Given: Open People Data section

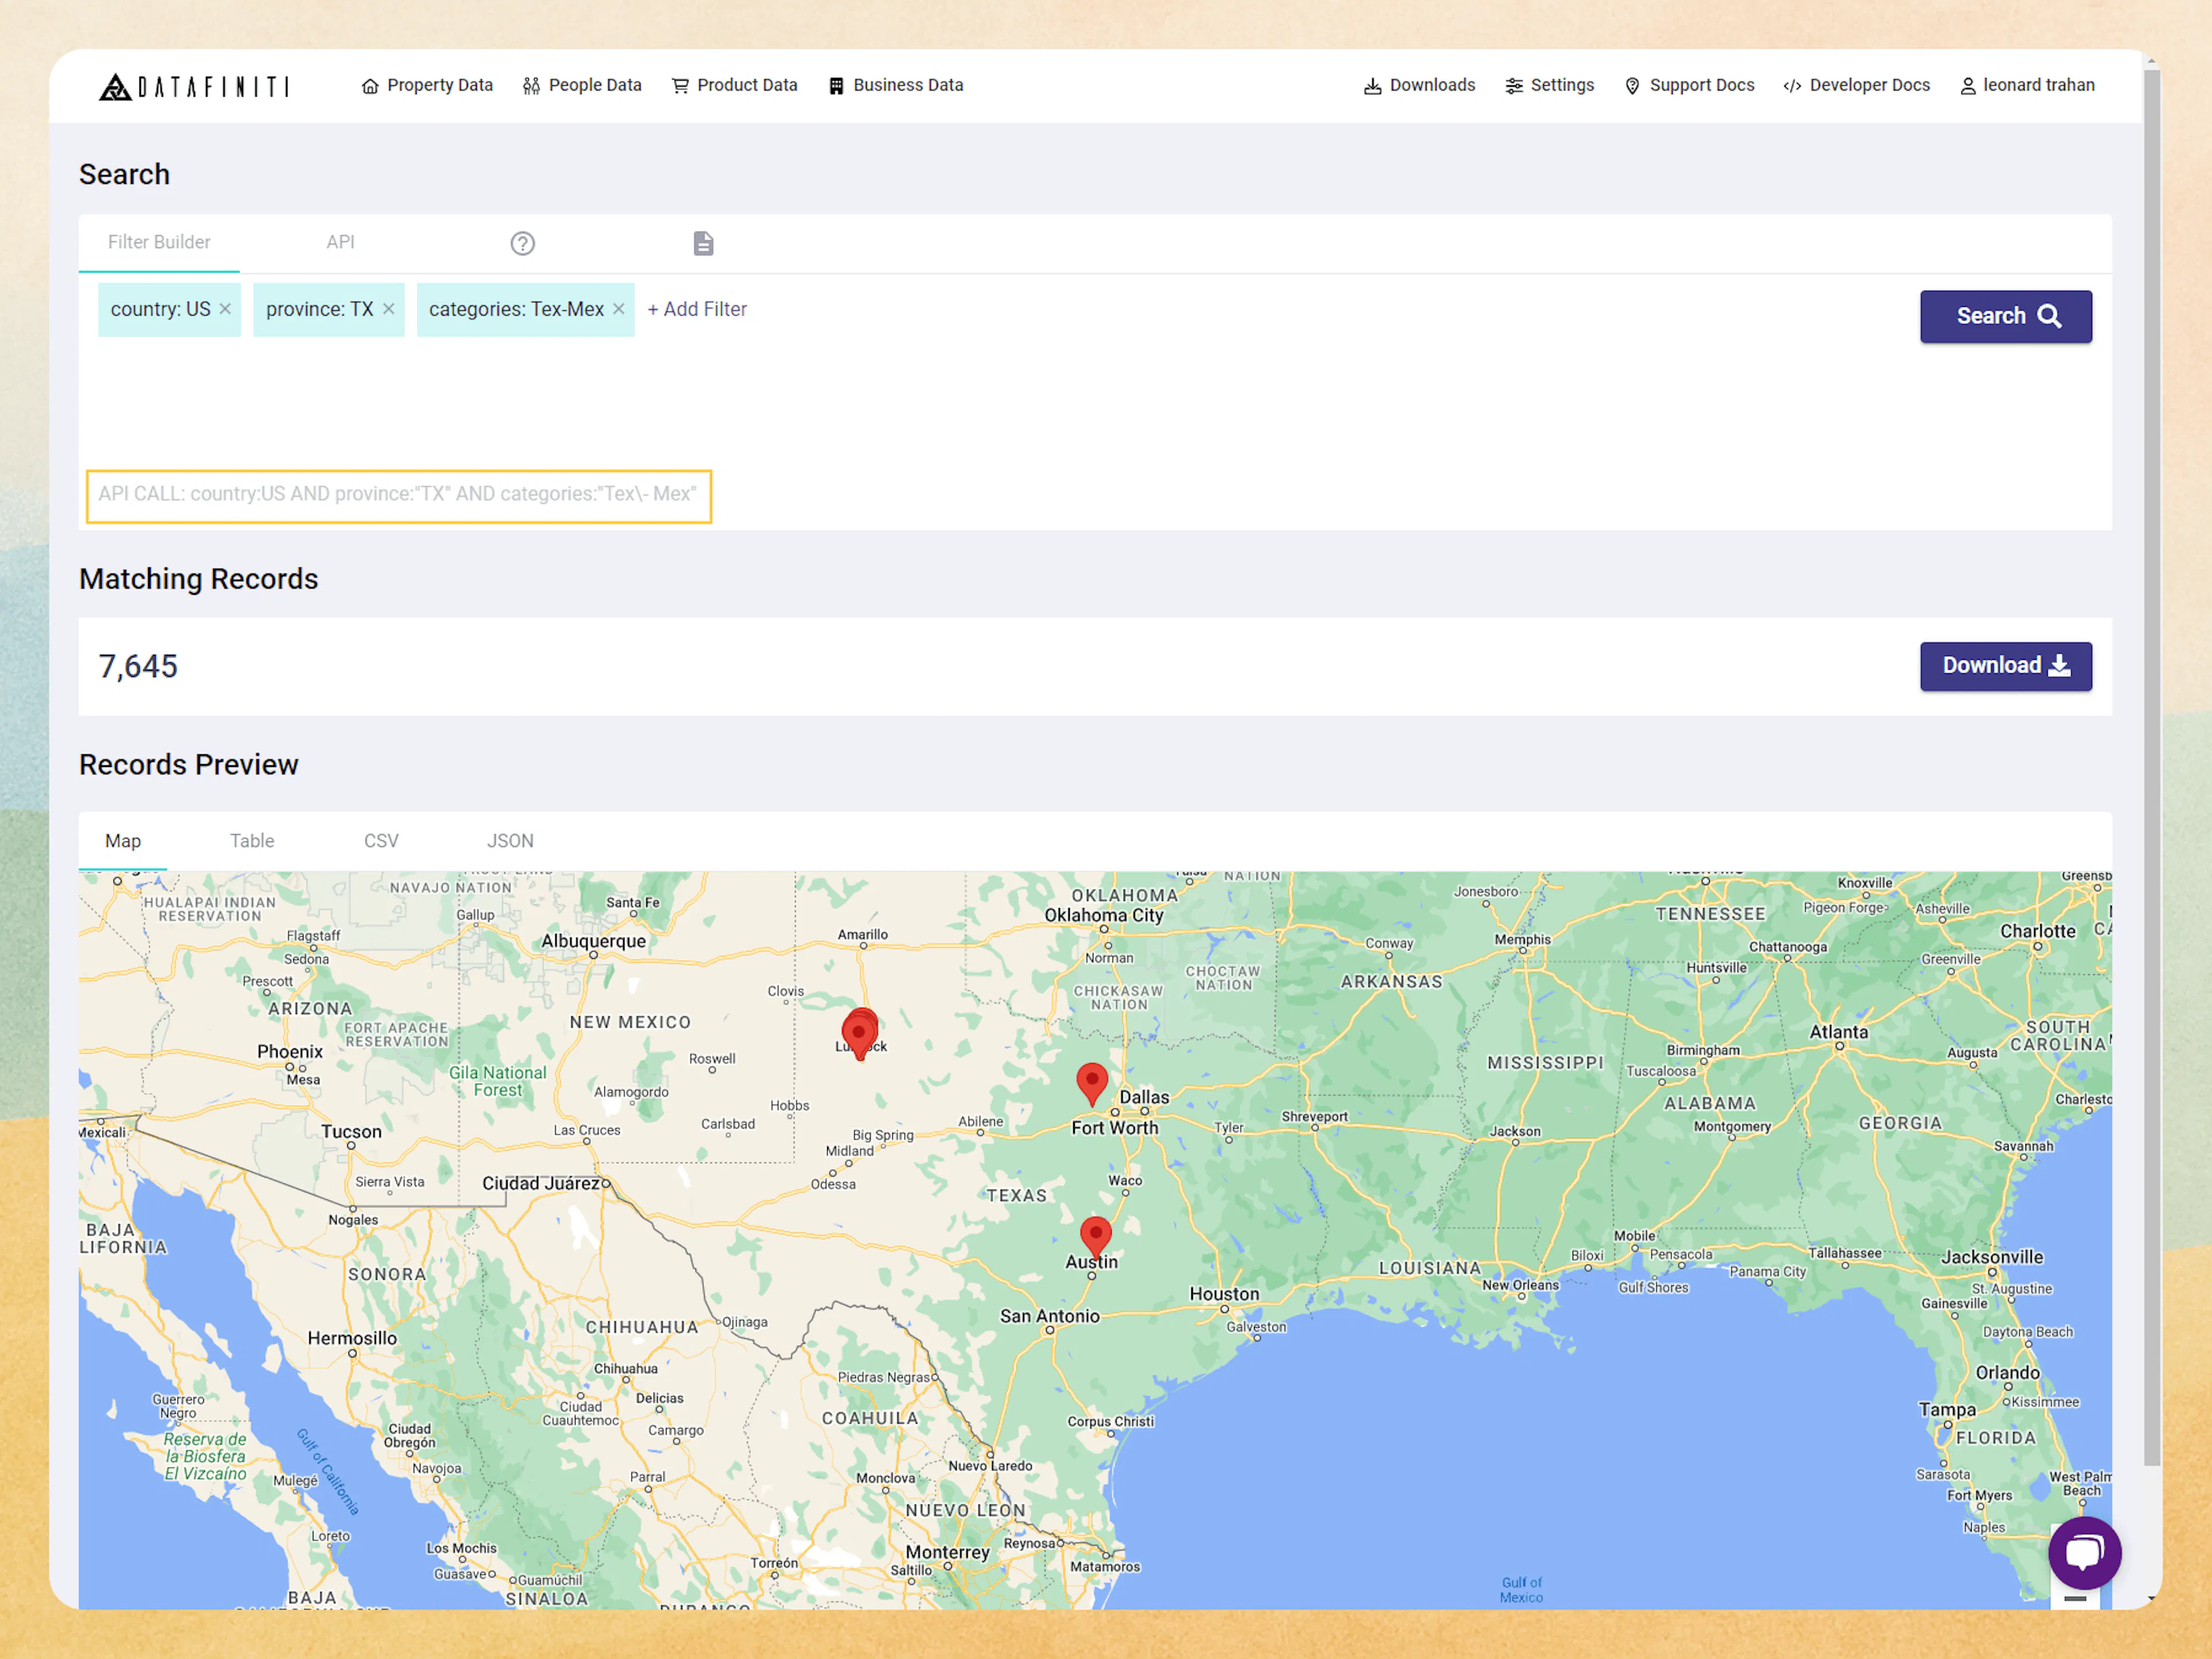Looking at the screenshot, I should (x=581, y=85).
